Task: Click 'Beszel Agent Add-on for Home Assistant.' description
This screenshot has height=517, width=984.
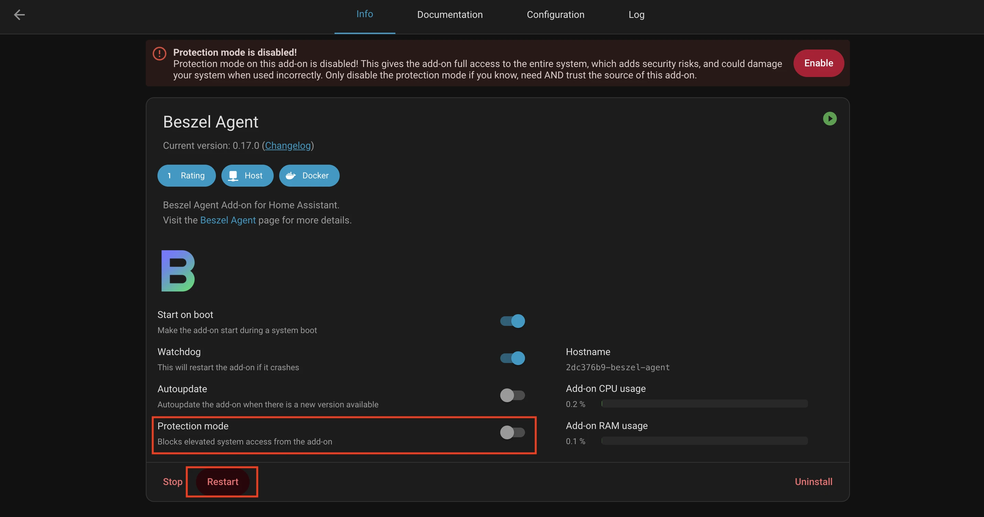Action: coord(251,205)
